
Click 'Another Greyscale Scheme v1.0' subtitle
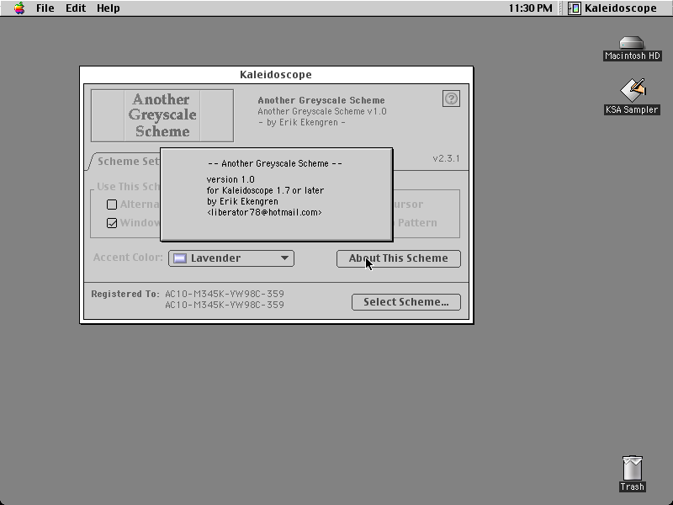click(322, 111)
